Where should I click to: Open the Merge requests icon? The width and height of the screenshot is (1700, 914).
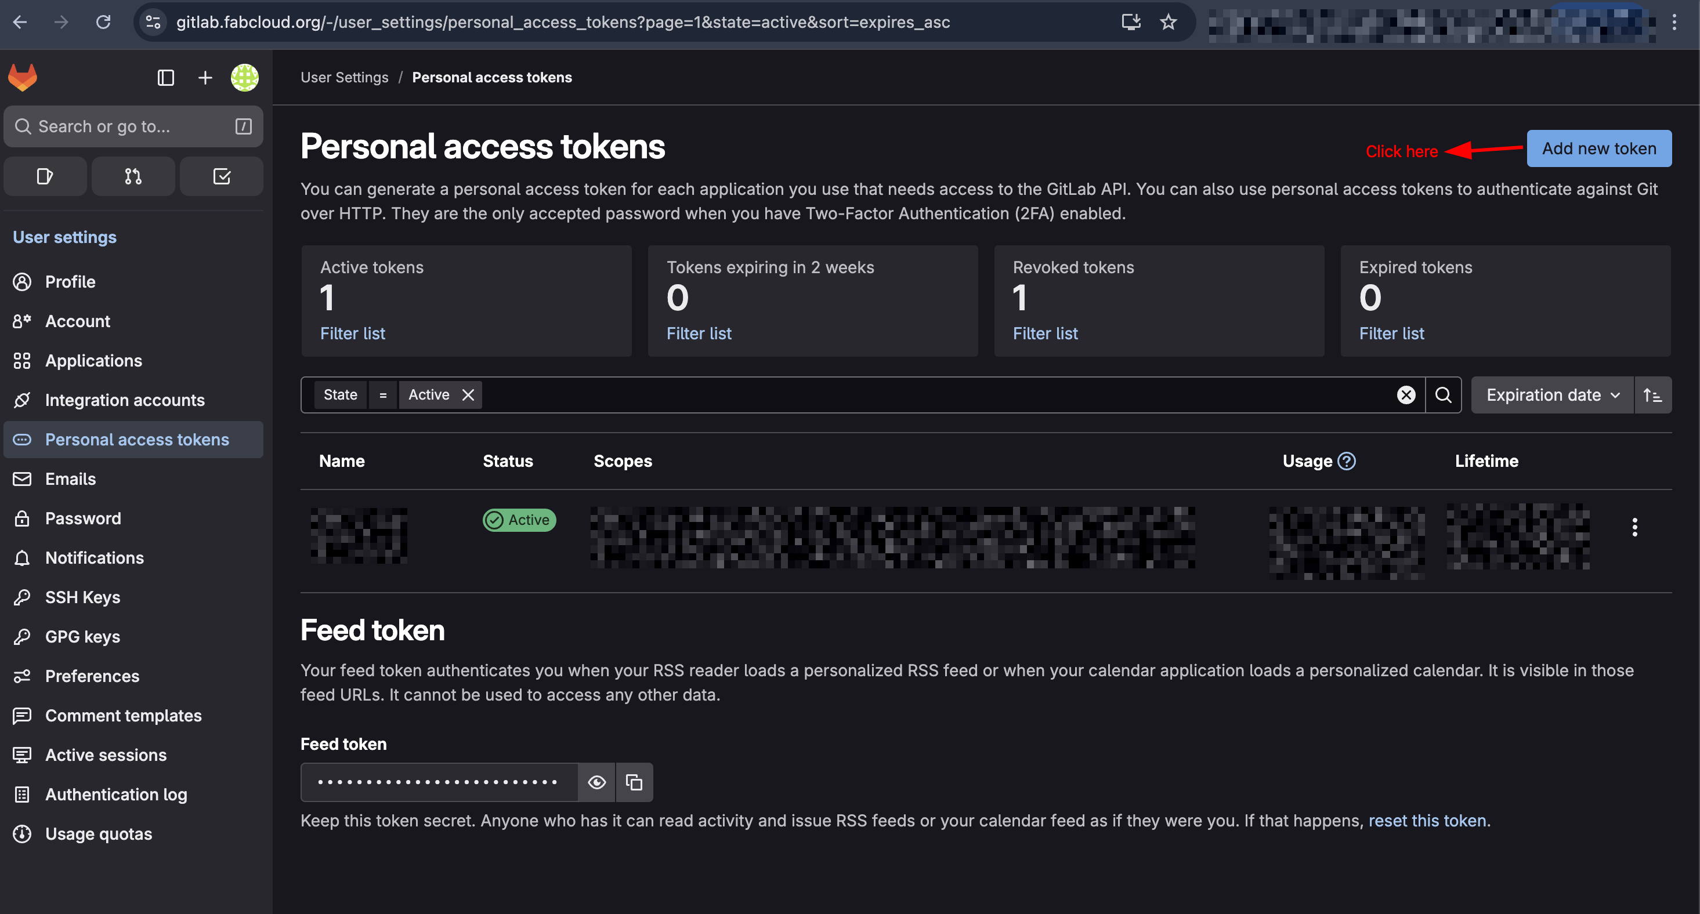click(133, 176)
